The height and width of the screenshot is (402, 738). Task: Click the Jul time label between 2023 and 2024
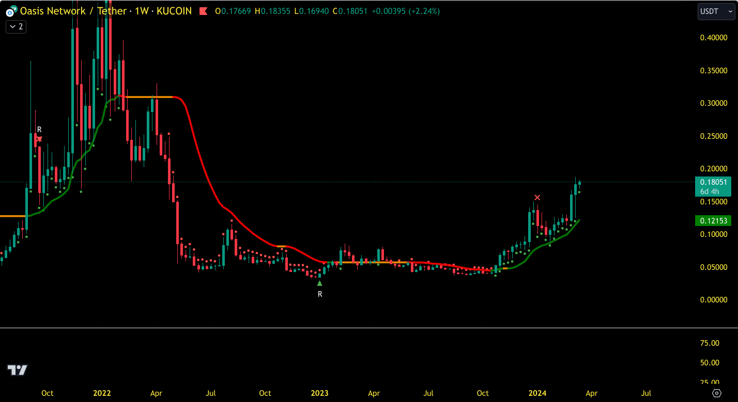(428, 393)
